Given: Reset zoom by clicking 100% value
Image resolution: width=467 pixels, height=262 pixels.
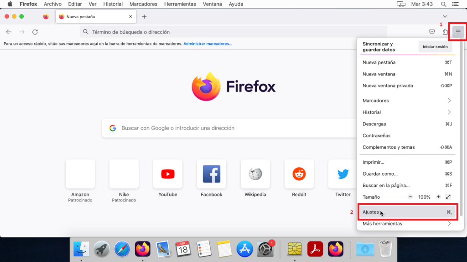Looking at the screenshot, I should coord(424,197).
